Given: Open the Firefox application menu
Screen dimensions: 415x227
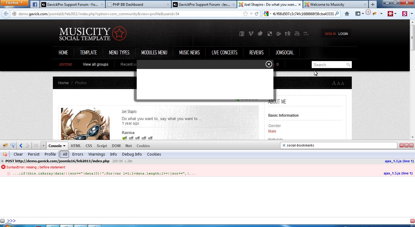Looking at the screenshot, I should point(15,3).
